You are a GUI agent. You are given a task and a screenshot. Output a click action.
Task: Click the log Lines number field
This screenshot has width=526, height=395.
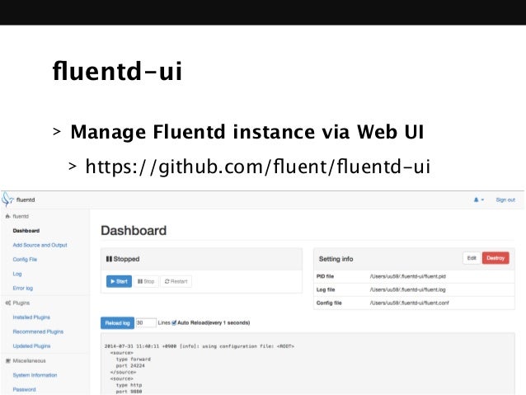[x=146, y=323]
